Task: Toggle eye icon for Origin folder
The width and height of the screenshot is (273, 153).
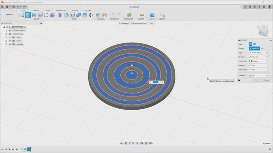Action: pos(10,37)
